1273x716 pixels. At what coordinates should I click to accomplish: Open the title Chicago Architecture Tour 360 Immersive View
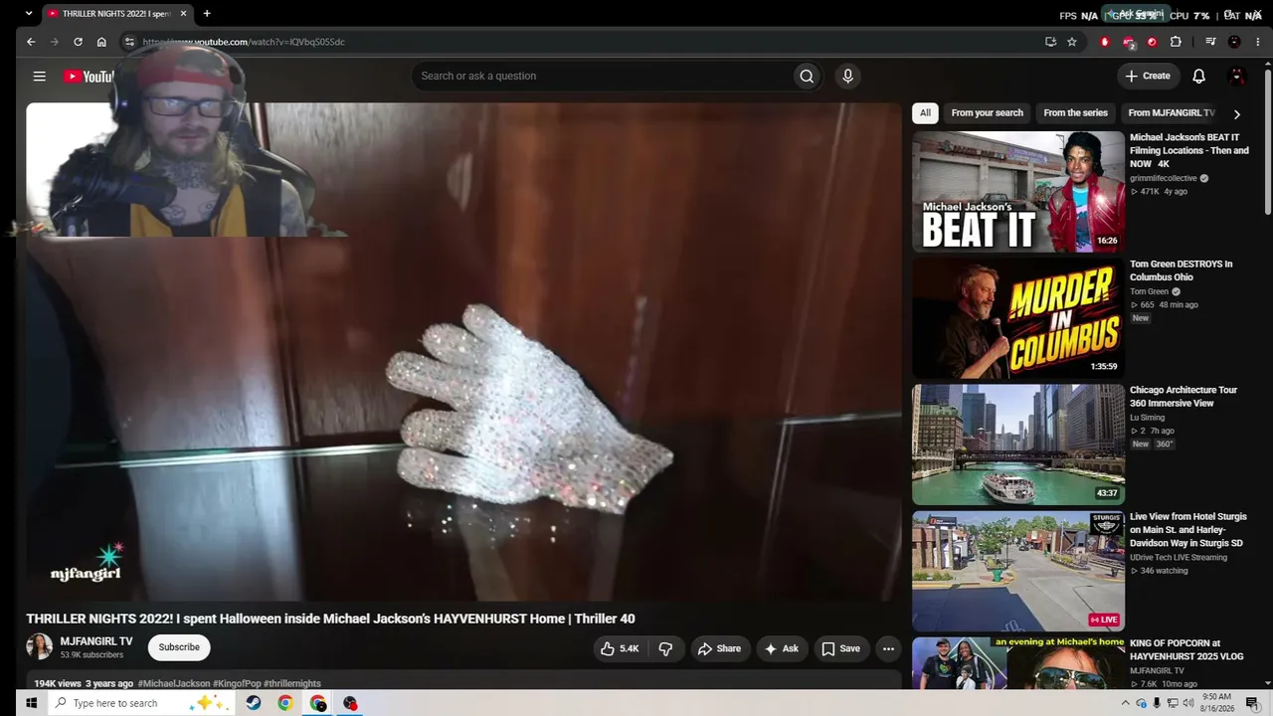(1183, 397)
